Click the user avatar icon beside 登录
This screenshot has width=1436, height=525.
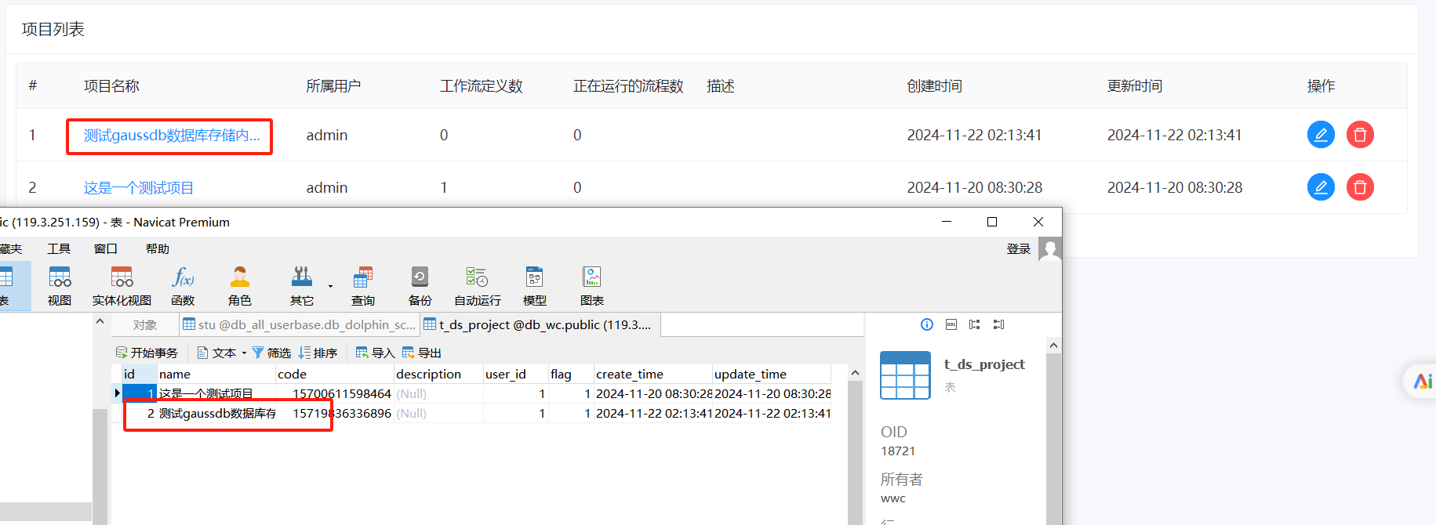tap(1050, 249)
